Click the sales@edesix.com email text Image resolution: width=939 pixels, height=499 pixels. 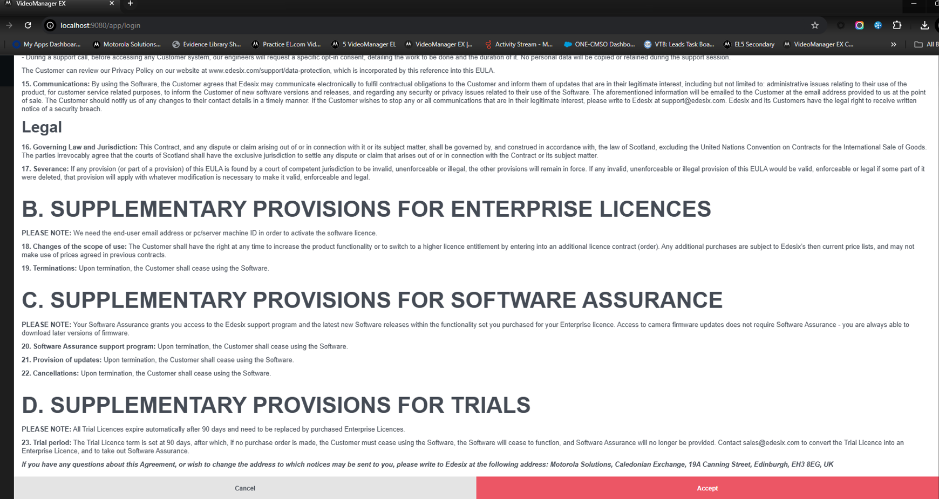coord(771,443)
